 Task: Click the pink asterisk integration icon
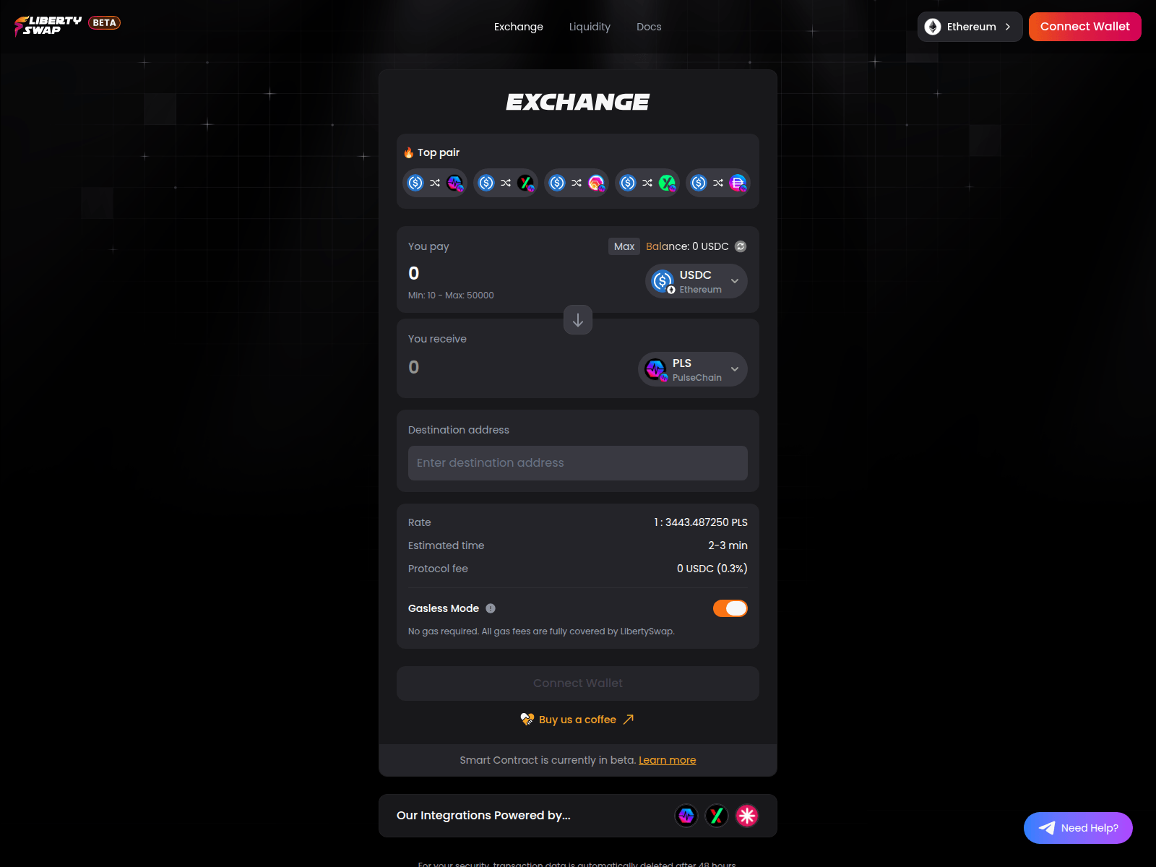point(746,816)
